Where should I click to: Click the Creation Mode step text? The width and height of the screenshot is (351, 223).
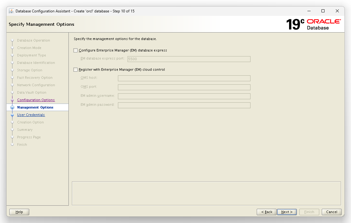(29, 48)
